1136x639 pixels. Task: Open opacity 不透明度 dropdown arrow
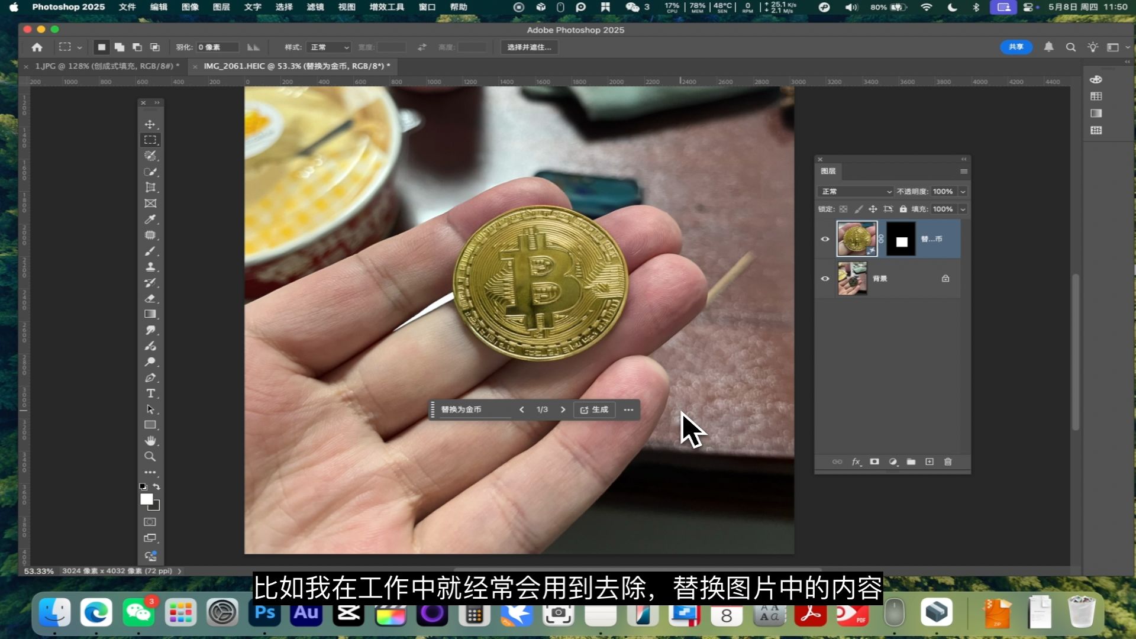[x=963, y=192]
